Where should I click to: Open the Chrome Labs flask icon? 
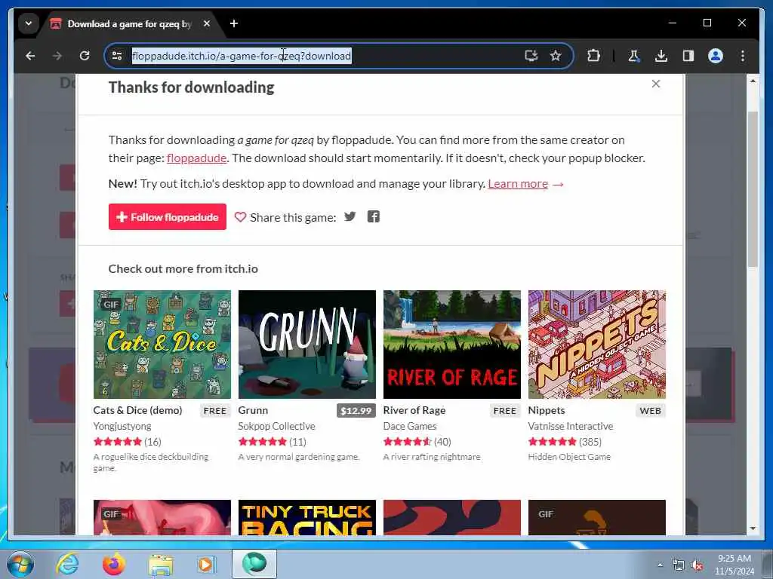pos(634,56)
